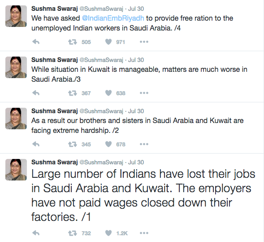The width and height of the screenshot is (264, 242).
Task: Open more options on the /1 tweet
Action: tap(144, 233)
